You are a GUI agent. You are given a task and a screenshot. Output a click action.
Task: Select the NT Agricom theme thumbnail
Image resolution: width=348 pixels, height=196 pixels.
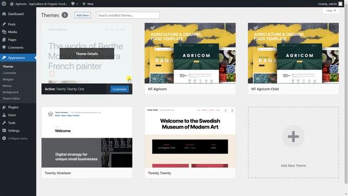190,53
